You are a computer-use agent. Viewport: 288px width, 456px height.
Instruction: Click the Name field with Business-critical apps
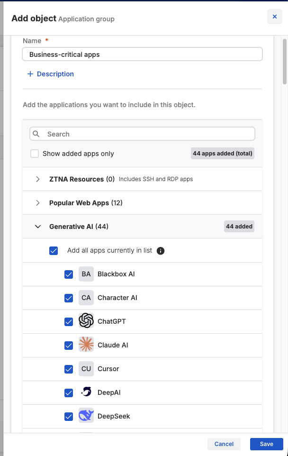143,55
